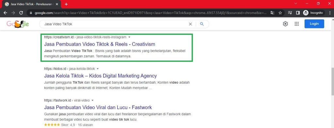Image resolution: width=334 pixels, height=128 pixels.
Task: Open Jasa Pembuatan Video Tiktok & Reels - Creativism
Action: tap(100, 44)
